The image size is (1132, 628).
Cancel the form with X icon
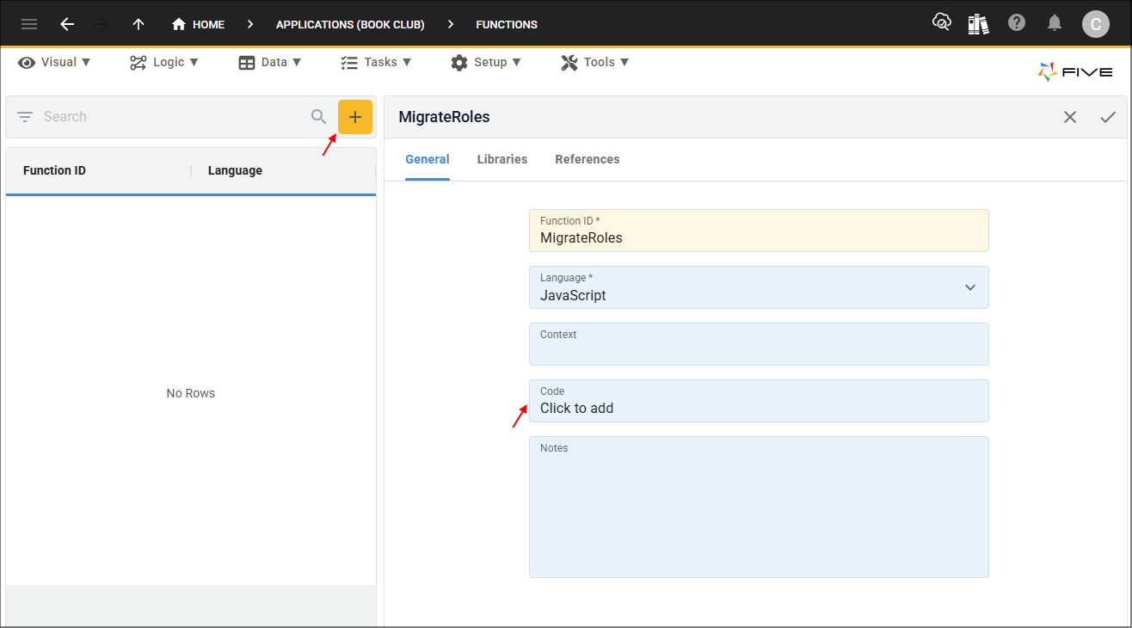click(1070, 117)
